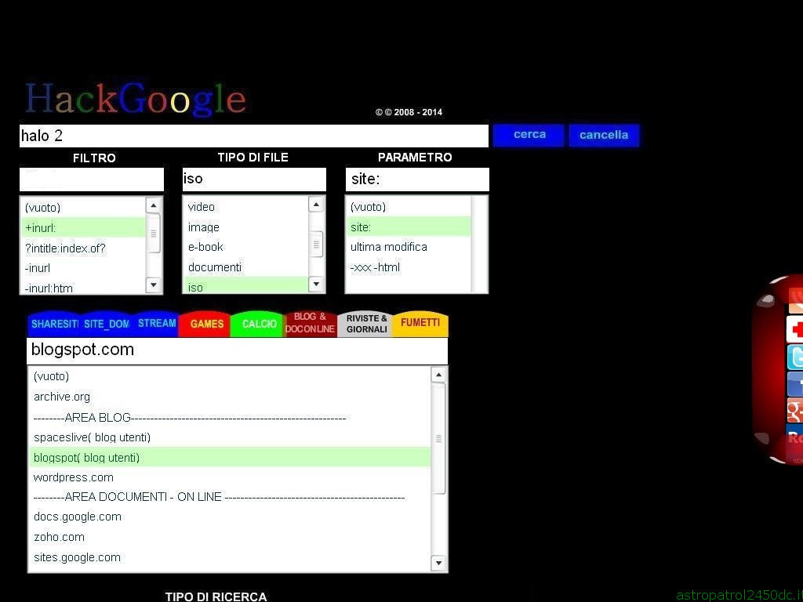The image size is (803, 602).
Task: Choose archive.org in the site list
Action: pyautogui.click(x=230, y=397)
